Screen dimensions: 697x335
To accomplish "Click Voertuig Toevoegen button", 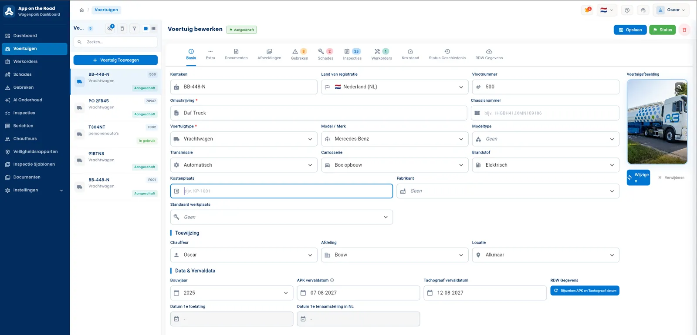I will point(115,60).
